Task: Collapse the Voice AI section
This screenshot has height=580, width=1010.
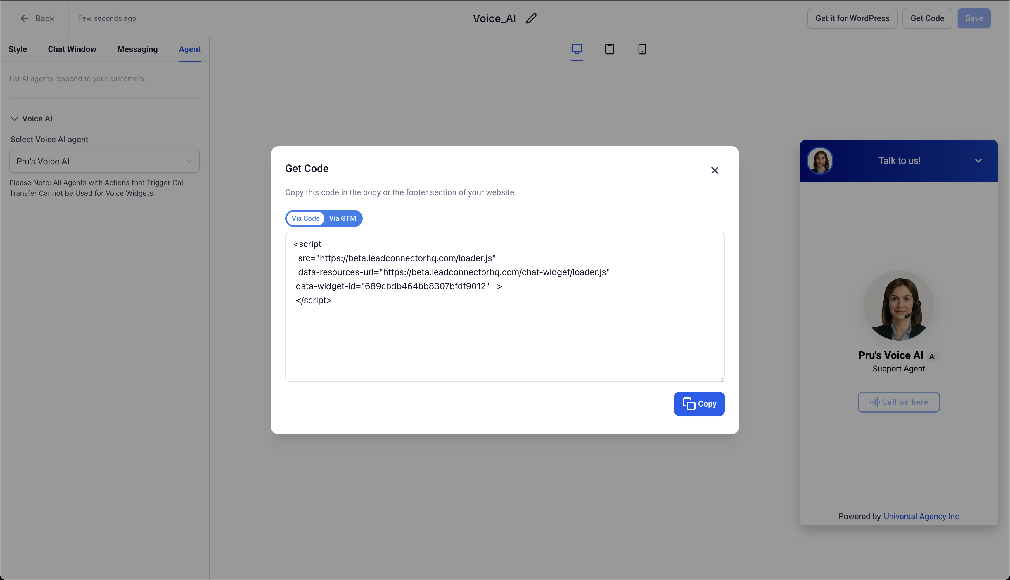Action: click(x=15, y=119)
